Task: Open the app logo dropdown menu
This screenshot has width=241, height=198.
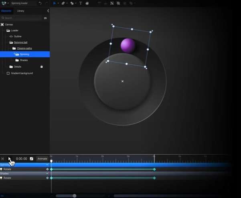Action: point(5,3)
